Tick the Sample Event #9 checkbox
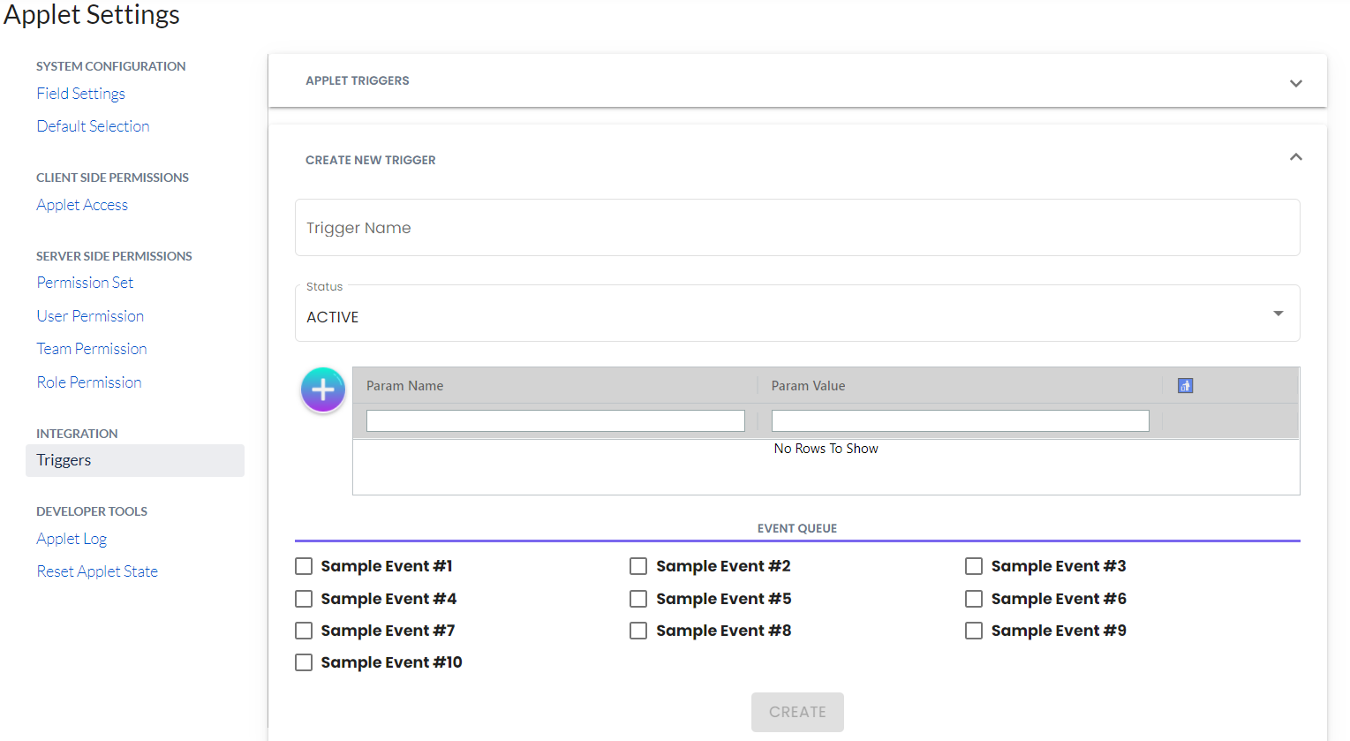 tap(974, 631)
